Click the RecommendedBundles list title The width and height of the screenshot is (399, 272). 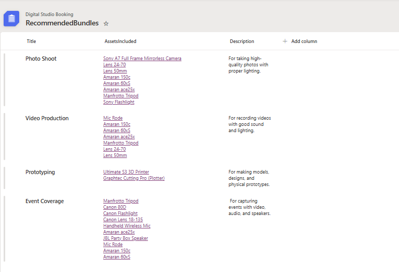pyautogui.click(x=62, y=23)
